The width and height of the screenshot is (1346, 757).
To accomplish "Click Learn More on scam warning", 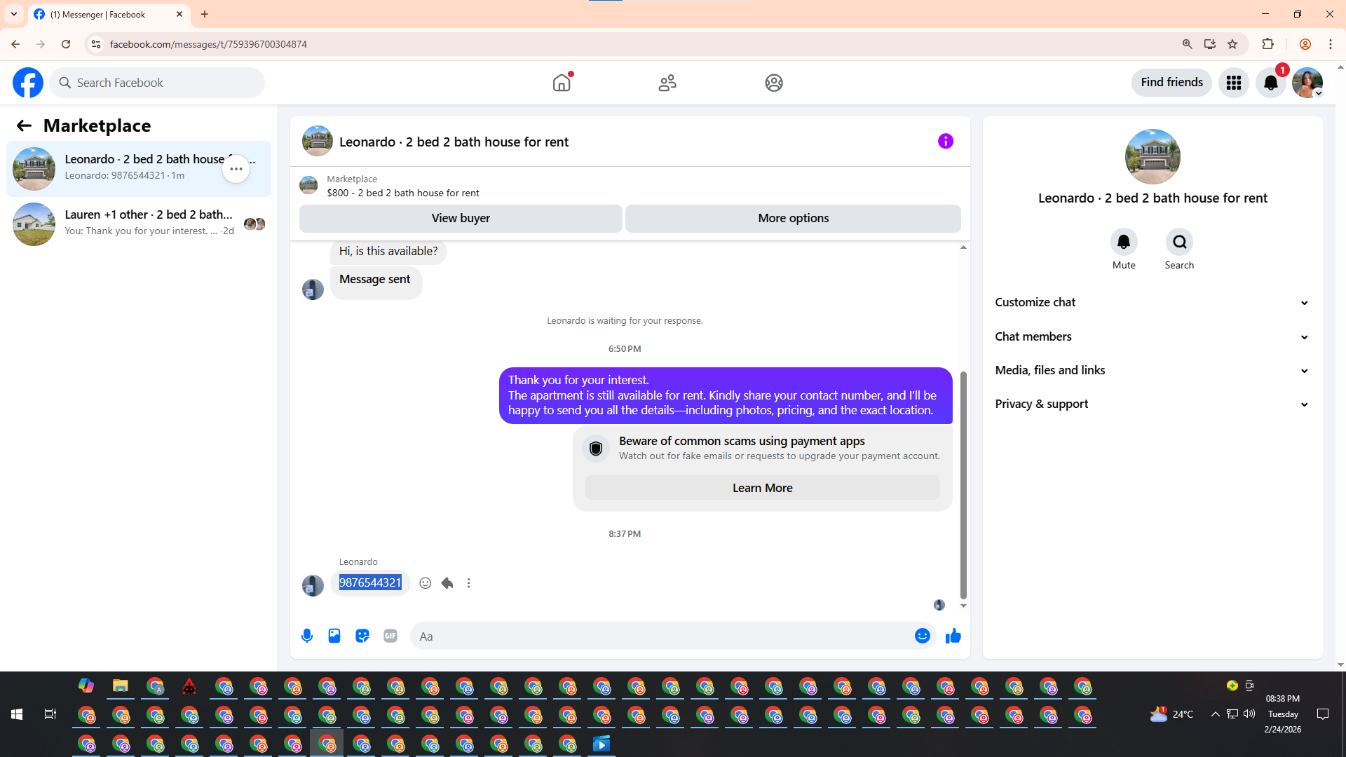I will (762, 488).
